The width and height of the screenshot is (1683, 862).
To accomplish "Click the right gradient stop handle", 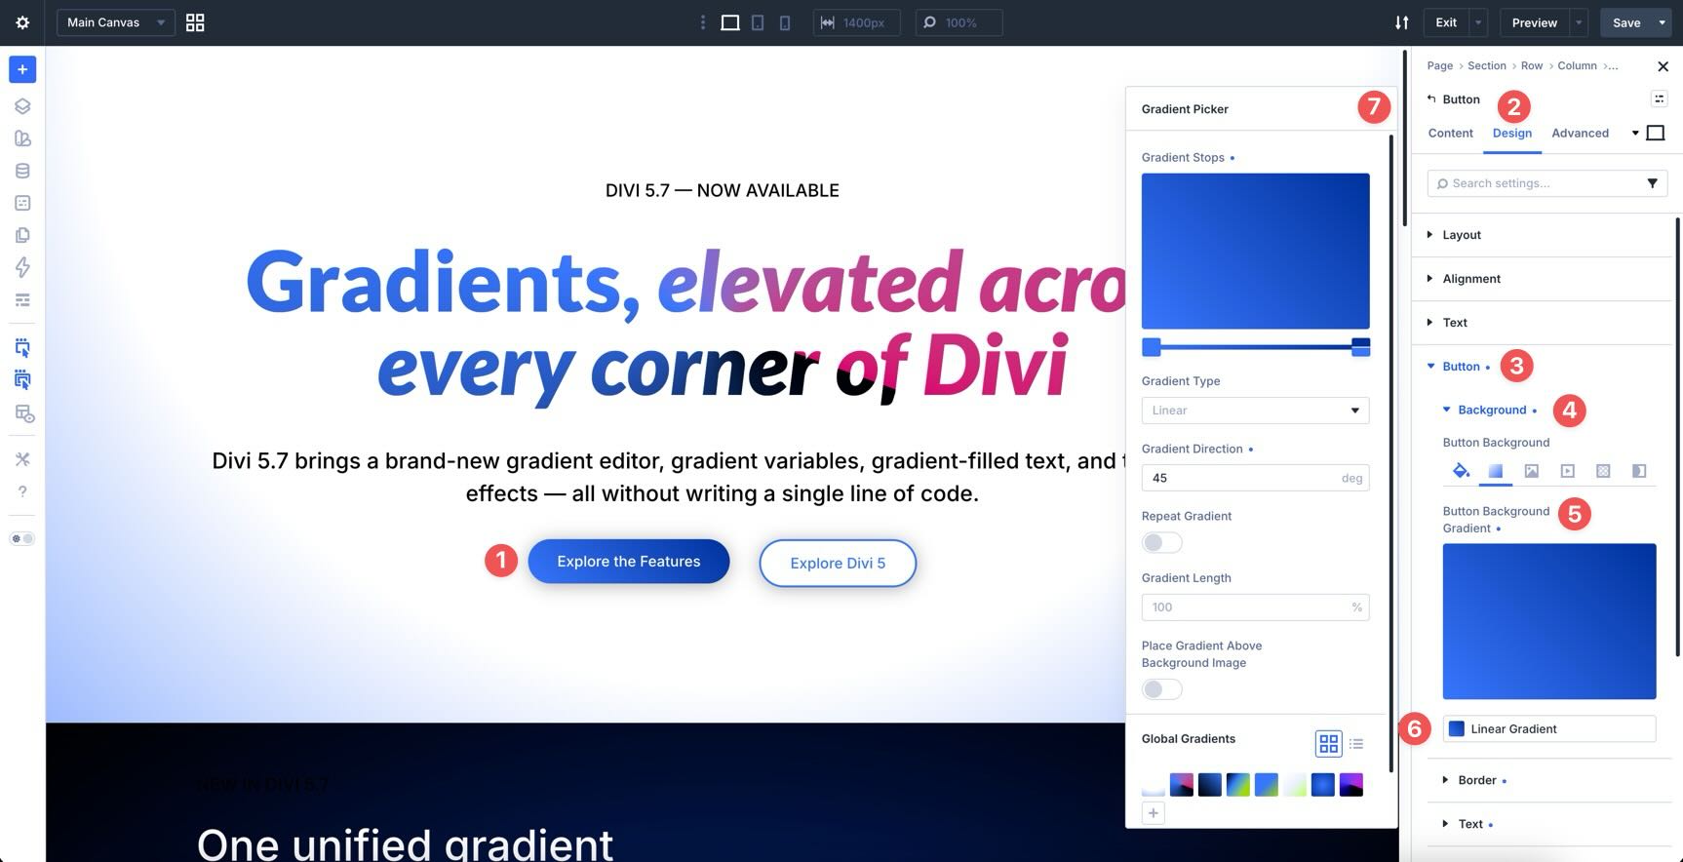I will pos(1360,347).
